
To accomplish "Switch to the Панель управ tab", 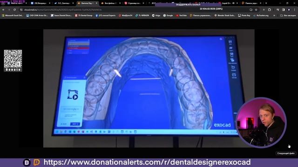I will (x=252, y=3).
